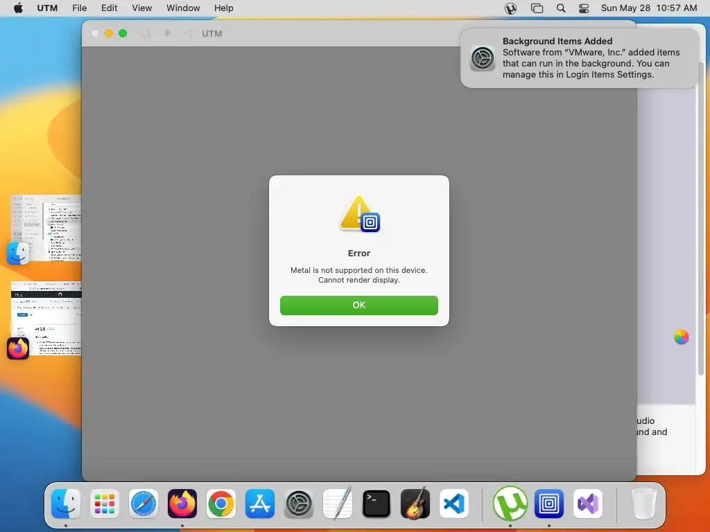Click the yellow minimize button of UTM window
Screen dimensions: 710x532
point(109,33)
